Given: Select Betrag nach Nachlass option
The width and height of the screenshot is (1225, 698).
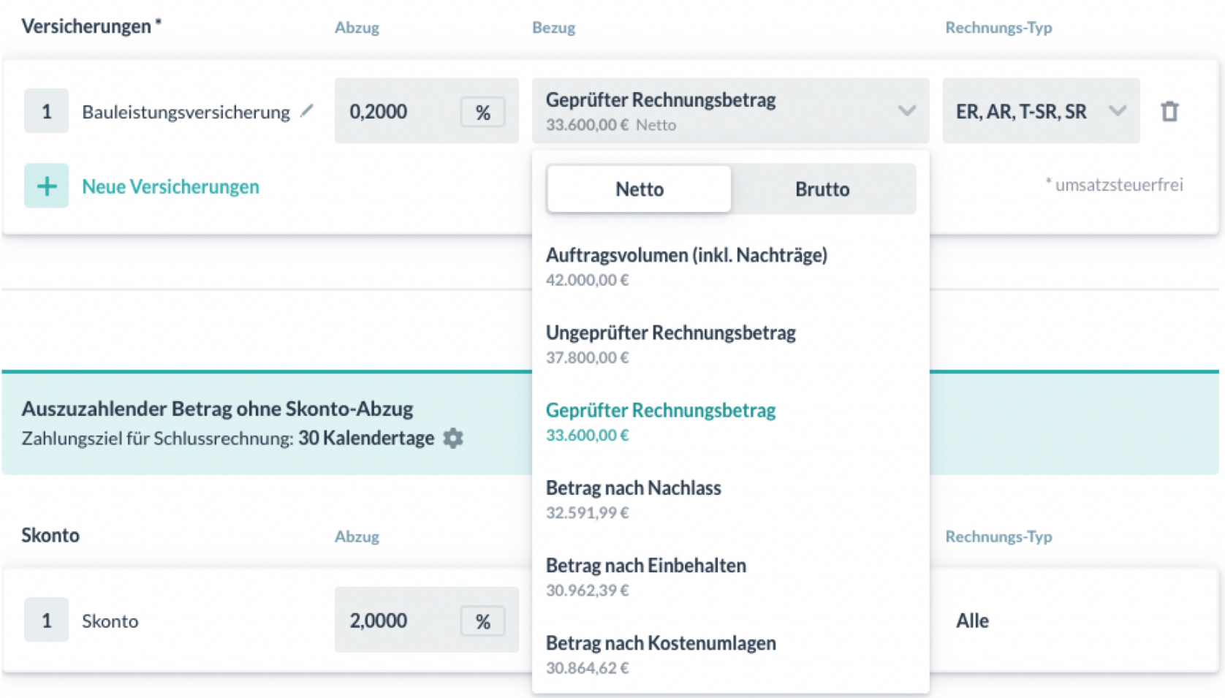Looking at the screenshot, I should pyautogui.click(x=633, y=498).
